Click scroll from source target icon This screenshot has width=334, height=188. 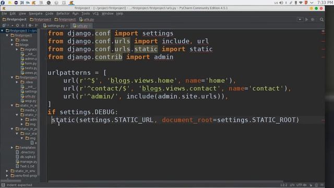coord(17,26)
